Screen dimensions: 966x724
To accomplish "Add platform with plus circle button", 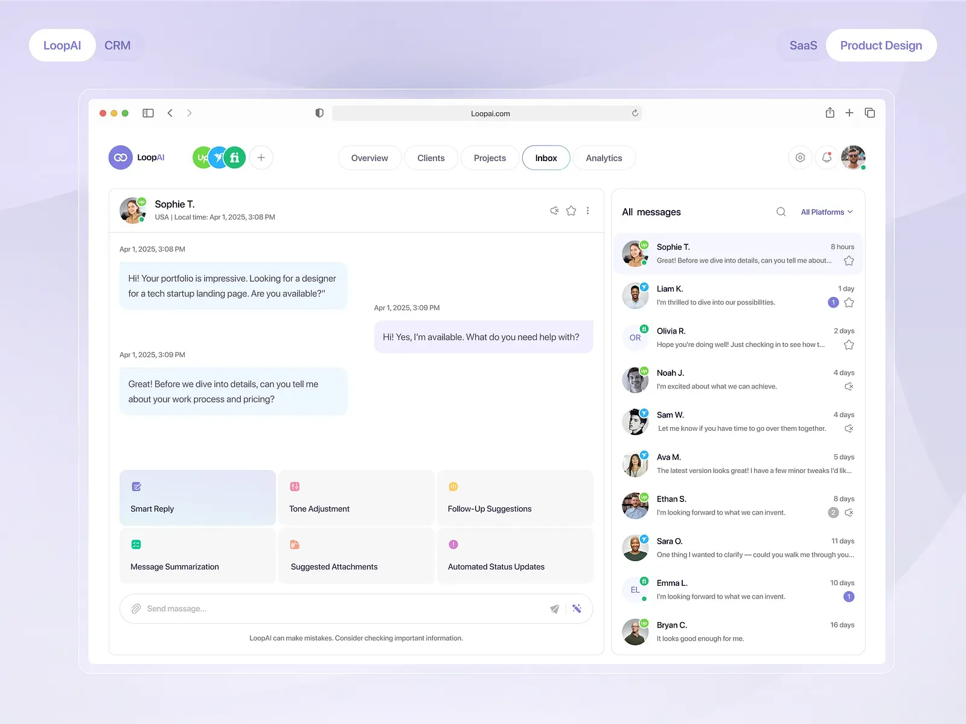I will [261, 157].
